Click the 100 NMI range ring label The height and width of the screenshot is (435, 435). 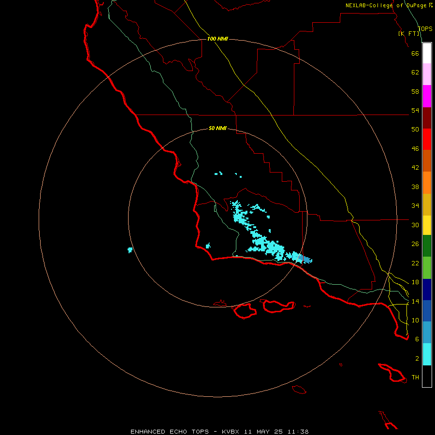pos(217,39)
